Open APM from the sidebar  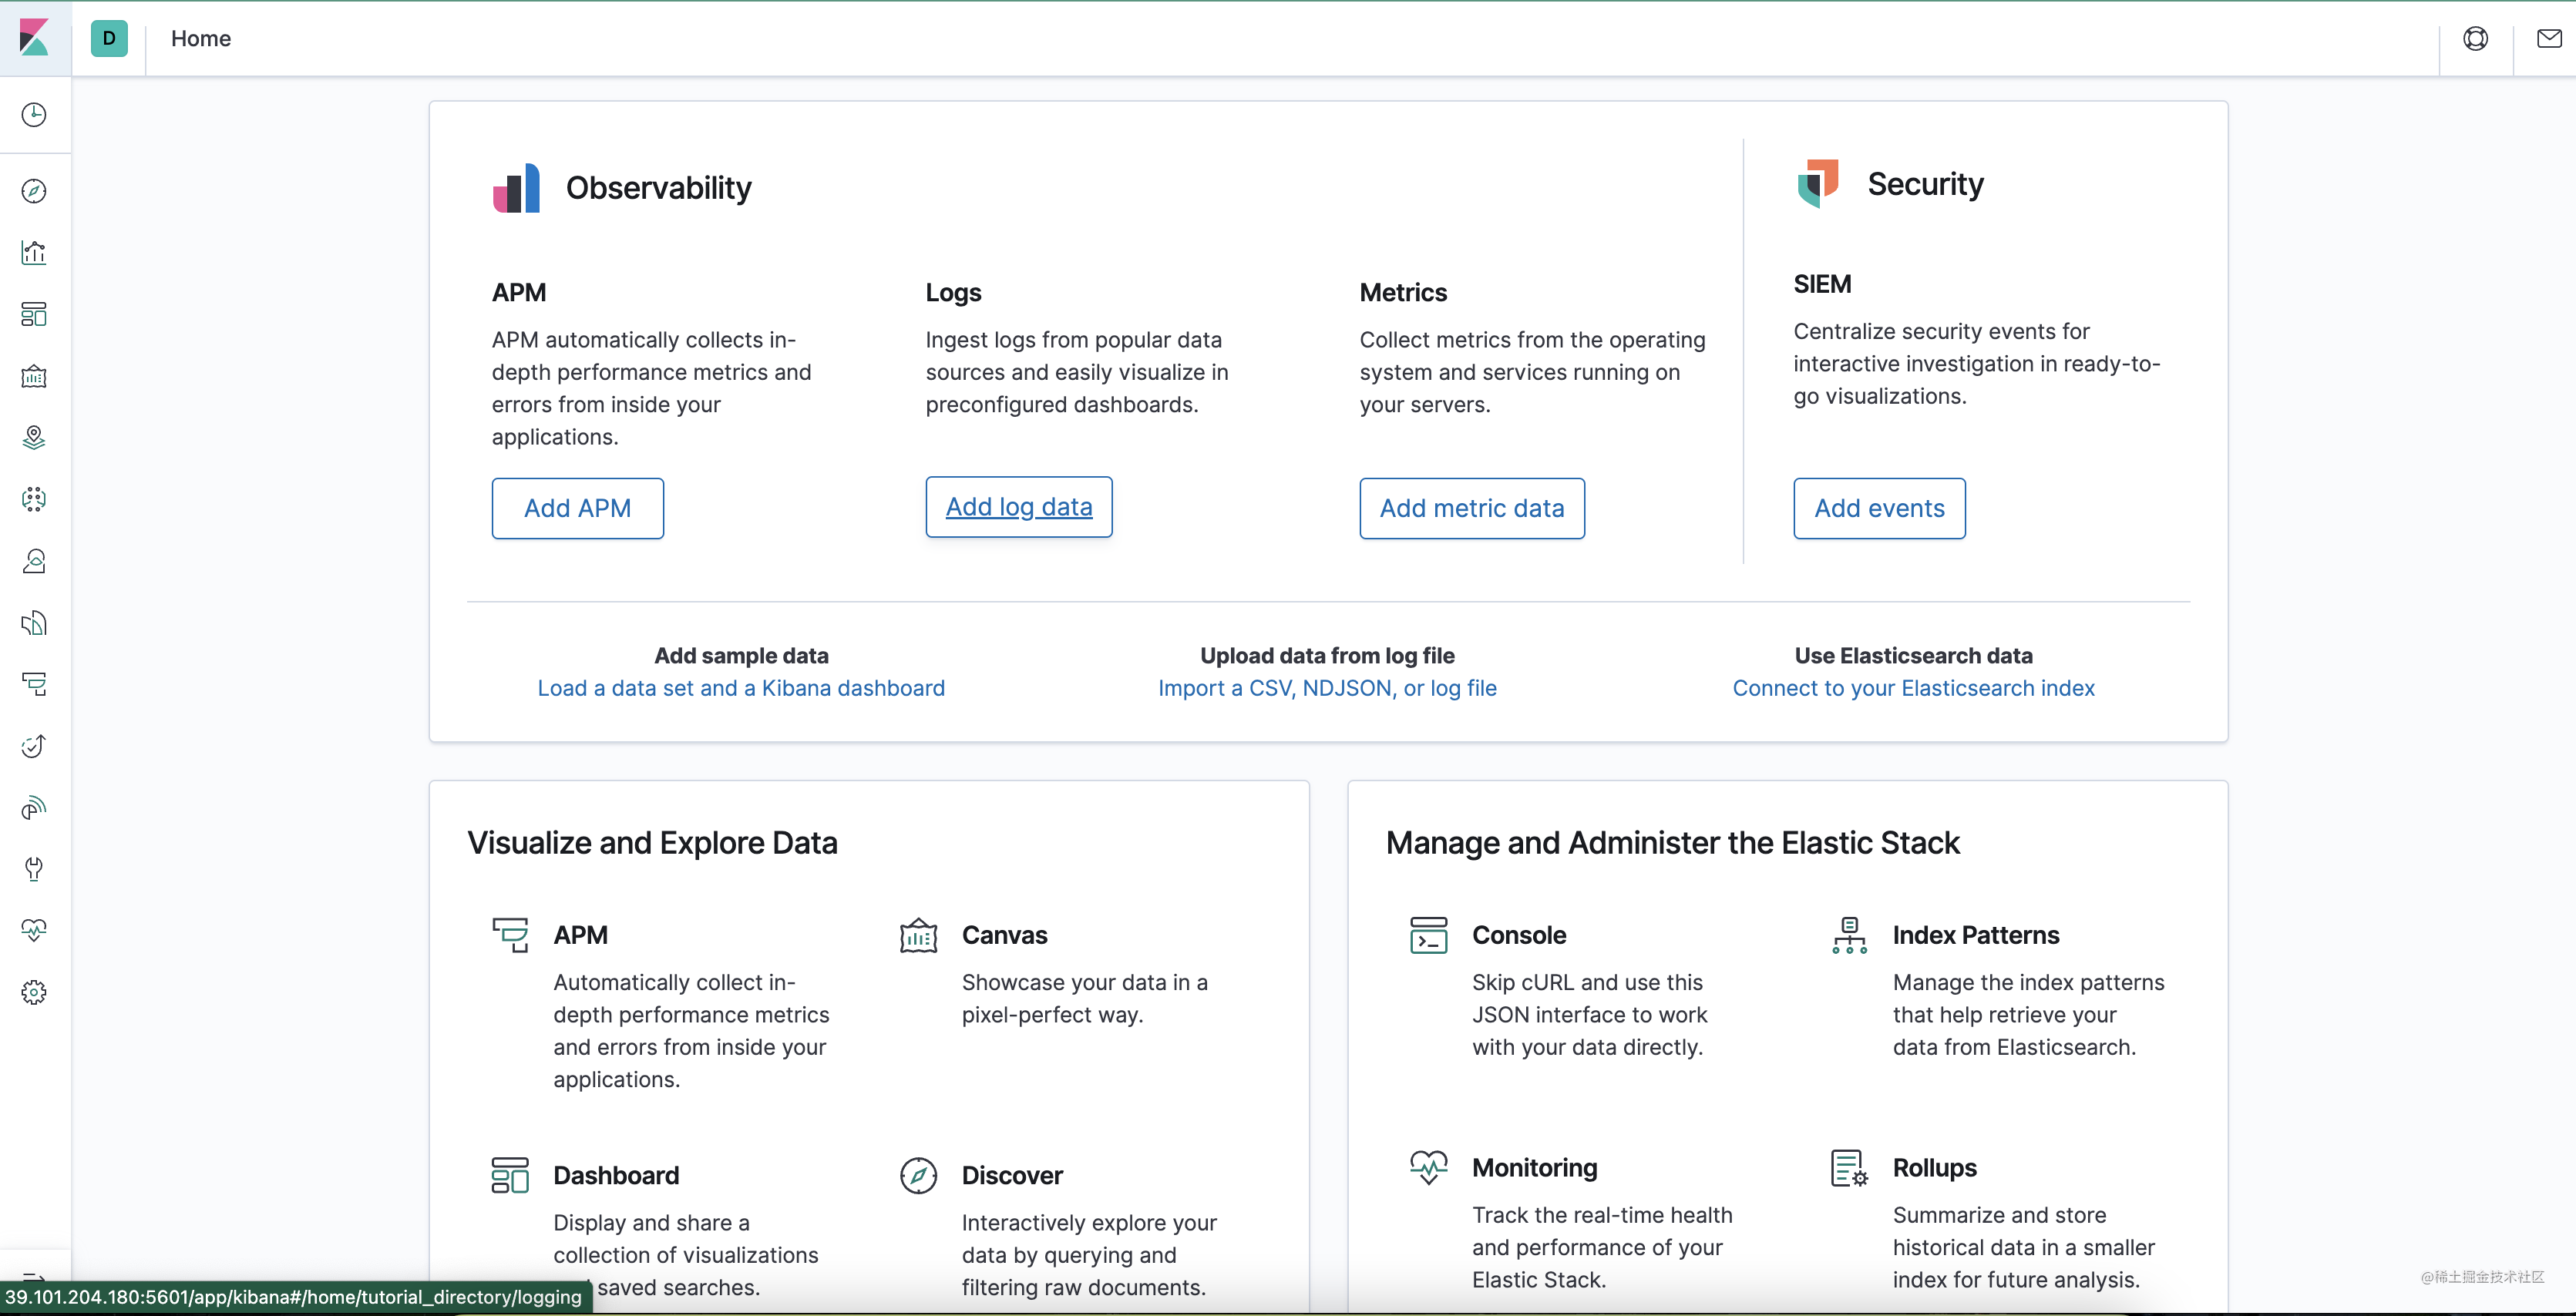[34, 684]
